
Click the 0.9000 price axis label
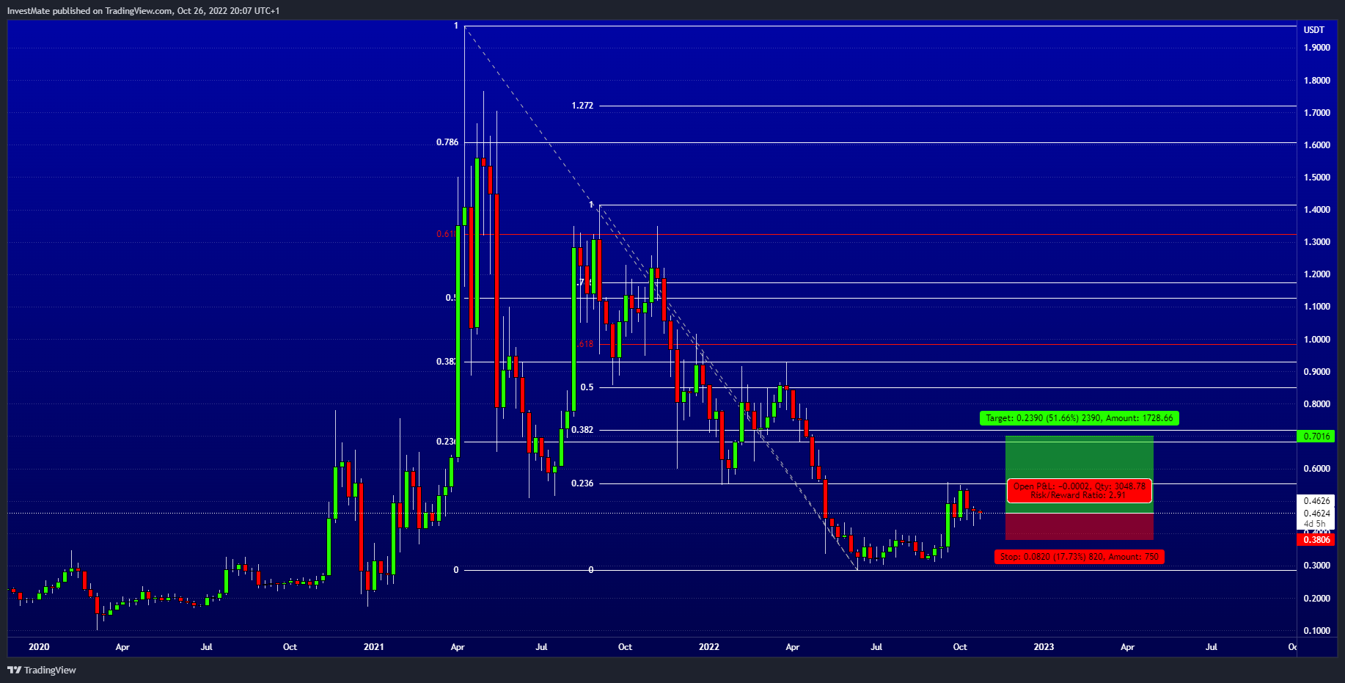pyautogui.click(x=1316, y=372)
